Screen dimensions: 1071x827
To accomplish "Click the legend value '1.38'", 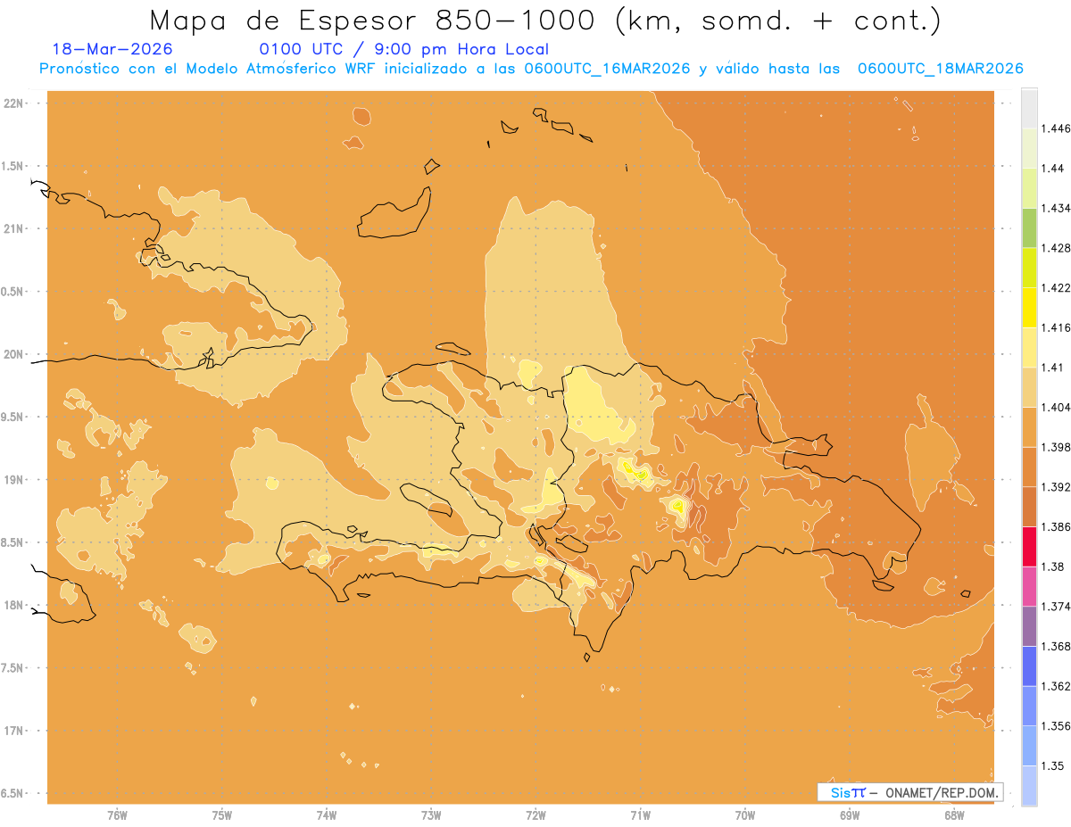I will click(x=1054, y=566).
